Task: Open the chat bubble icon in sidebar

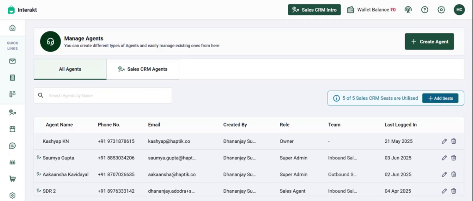Action: click(x=12, y=146)
